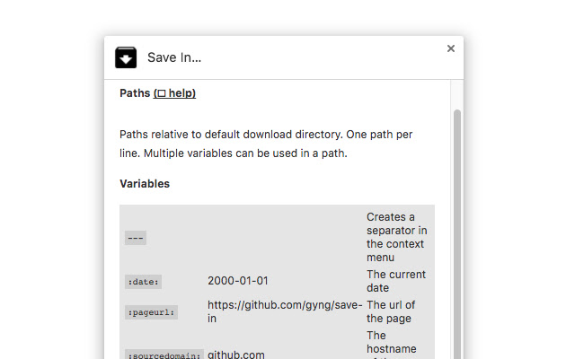The width and height of the screenshot is (575, 359).
Task: Click the github.com example hostname value
Action: [236, 355]
